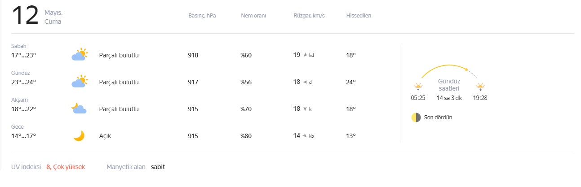The height and width of the screenshot is (187, 581).
Task: Click the last quarter moon phase icon
Action: pos(416,117)
